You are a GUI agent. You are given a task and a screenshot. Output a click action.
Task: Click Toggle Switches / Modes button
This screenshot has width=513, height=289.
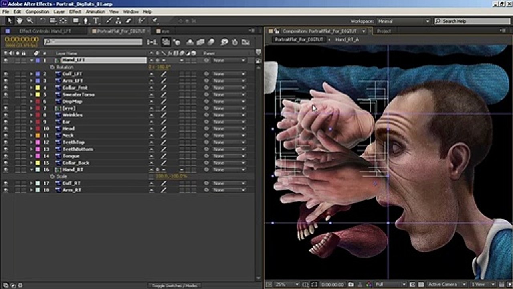(x=174, y=285)
